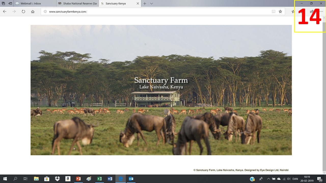Screen dimensions: 326x183
Task: Show site information icon in address bar
Action: [x=45, y=11]
